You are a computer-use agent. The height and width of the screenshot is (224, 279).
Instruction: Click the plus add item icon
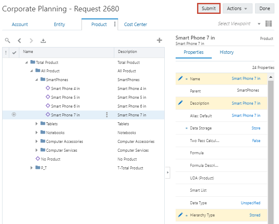pyautogui.click(x=159, y=40)
